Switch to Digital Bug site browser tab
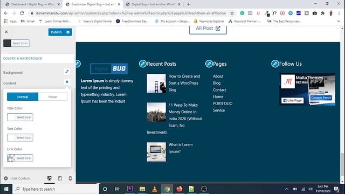Screen dimensions: 345x194 pos(154,4)
